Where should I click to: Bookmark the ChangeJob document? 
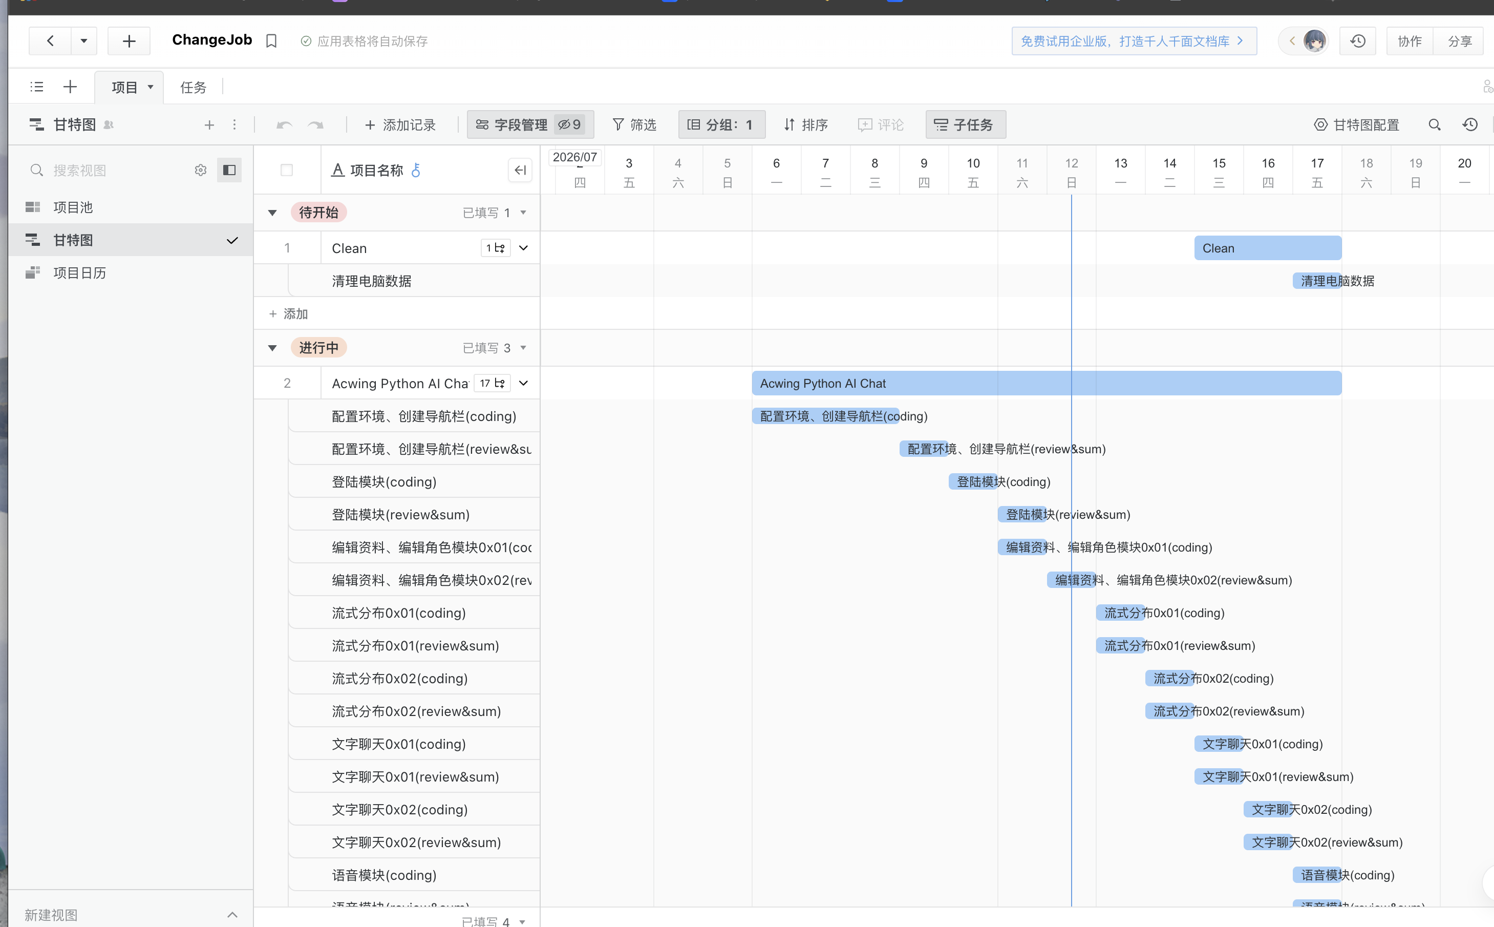click(271, 41)
